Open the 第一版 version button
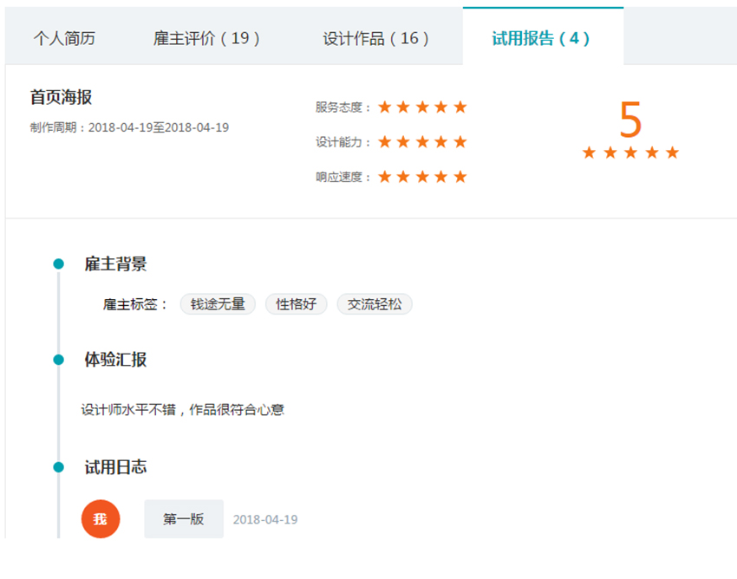This screenshot has width=737, height=579. click(x=184, y=519)
